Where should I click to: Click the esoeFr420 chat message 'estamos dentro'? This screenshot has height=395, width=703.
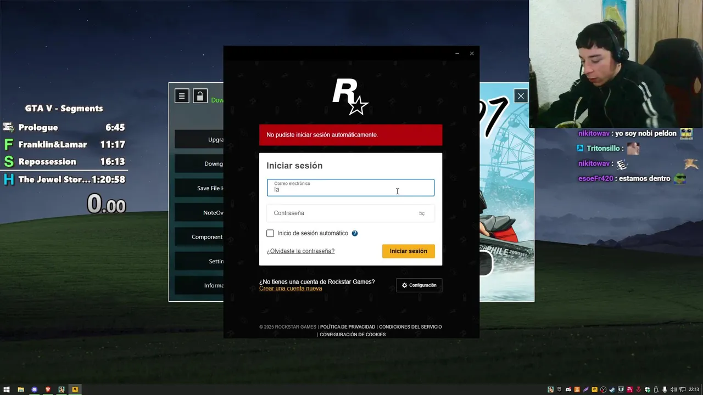pos(633,178)
